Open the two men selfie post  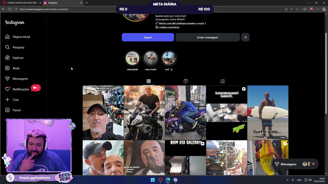coord(103,158)
